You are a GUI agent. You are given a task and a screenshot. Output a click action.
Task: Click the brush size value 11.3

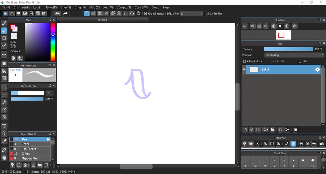click(x=49, y=93)
